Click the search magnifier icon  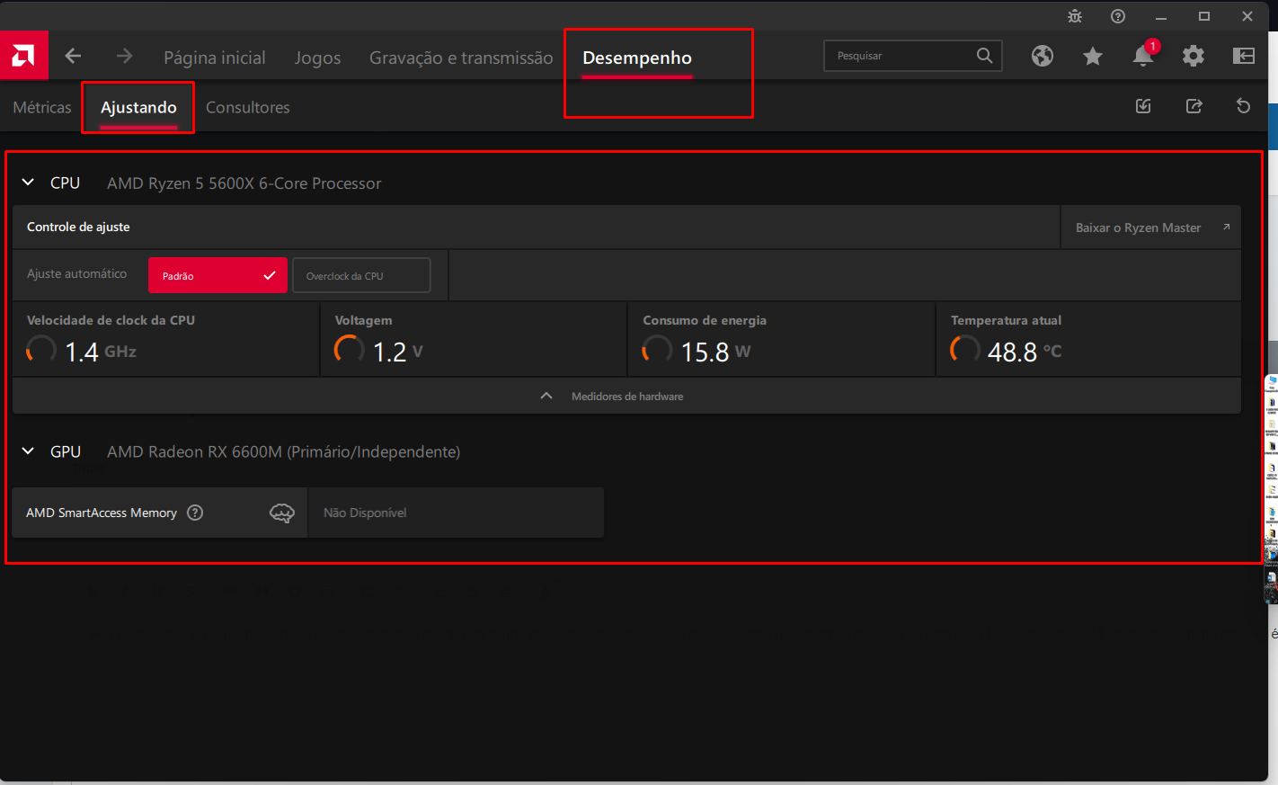(x=985, y=56)
